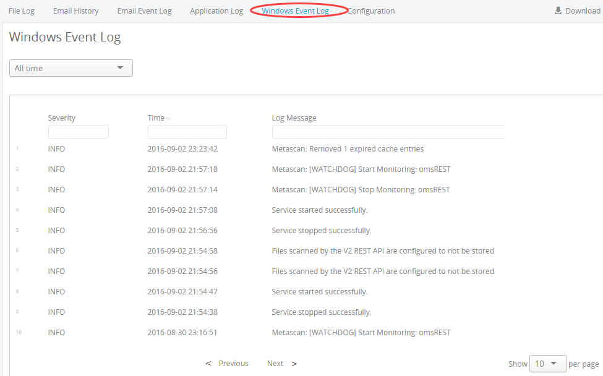Select the 'Stop Monitoring: omsREST' message
This screenshot has width=603, height=376.
tap(361, 189)
